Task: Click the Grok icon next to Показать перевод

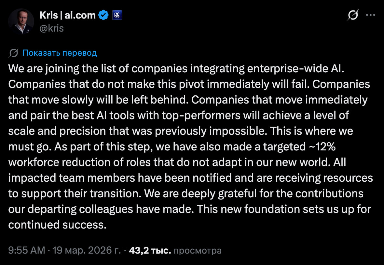Action: 13,53
